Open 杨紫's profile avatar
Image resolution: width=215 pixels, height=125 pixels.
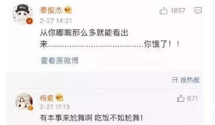(24, 102)
